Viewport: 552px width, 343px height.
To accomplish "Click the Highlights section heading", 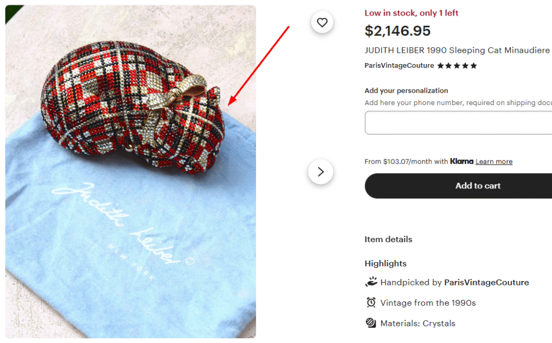I will (x=385, y=263).
